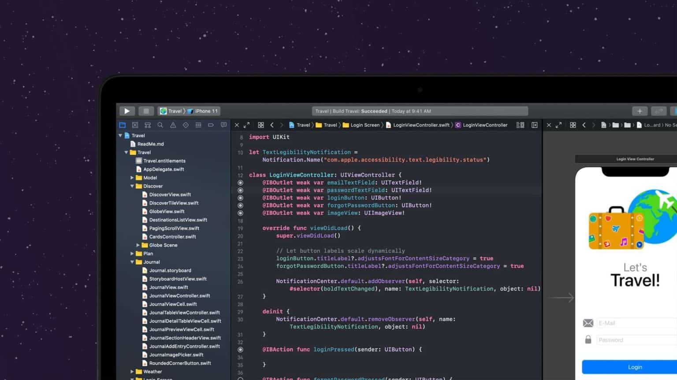Open the Source Control navigator
Viewport: 677px width, 380px height.
(135, 125)
